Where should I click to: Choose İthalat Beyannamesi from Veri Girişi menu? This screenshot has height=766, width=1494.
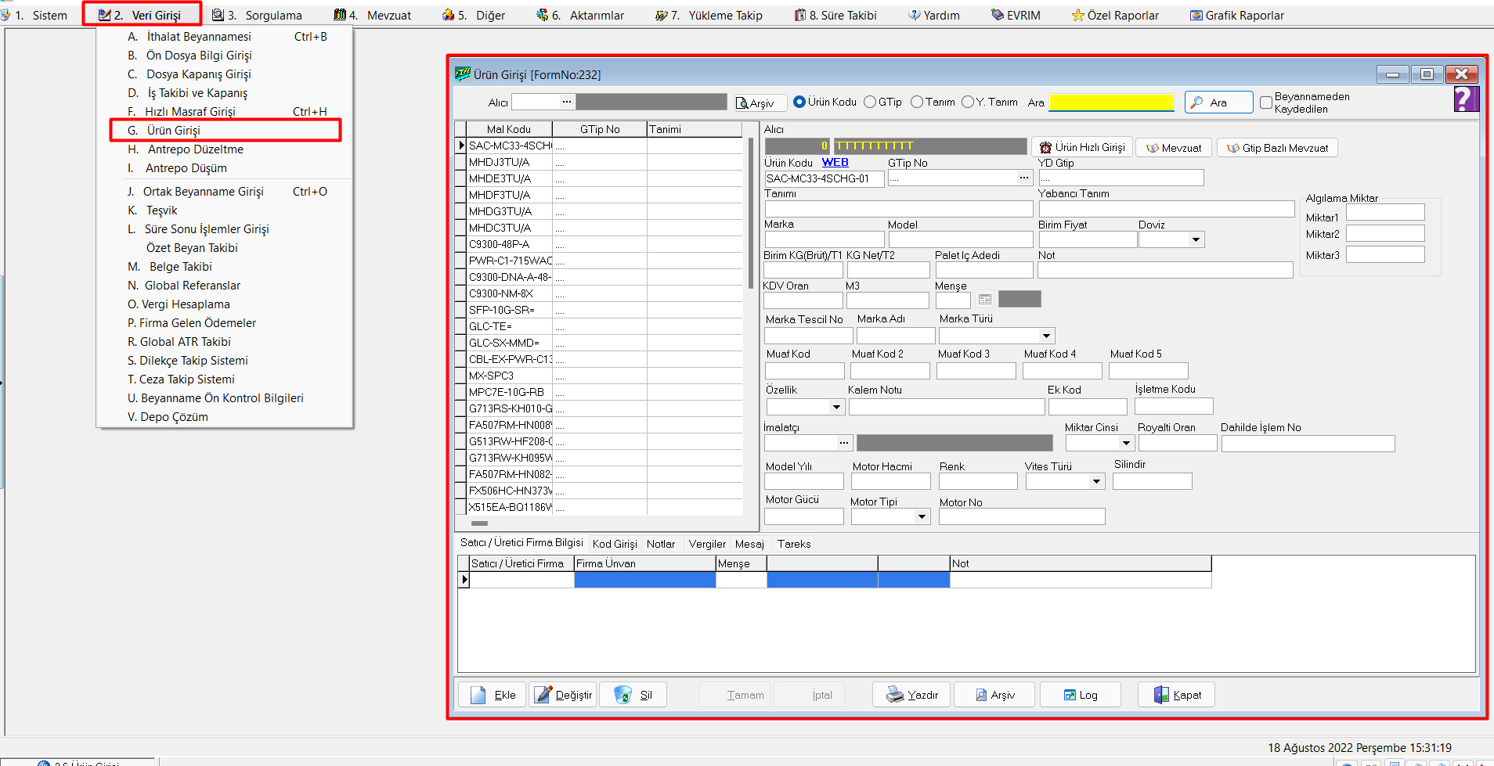click(225, 36)
